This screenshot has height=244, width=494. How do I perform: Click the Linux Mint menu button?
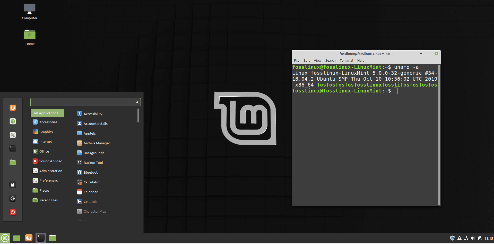[x=5, y=238]
